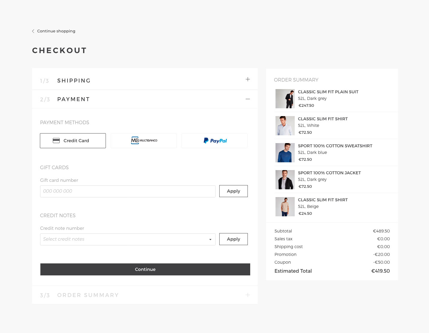The width and height of the screenshot is (429, 333).
Task: Open the blue Cotton Sweatshirt thumbnail
Action: click(x=285, y=153)
